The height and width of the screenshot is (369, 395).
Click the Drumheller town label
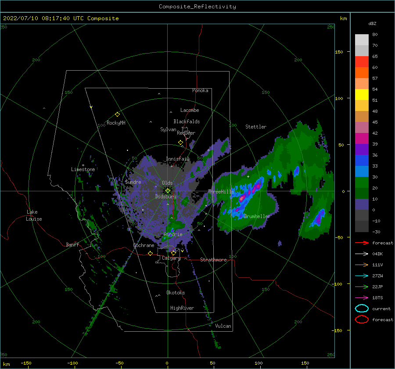click(257, 216)
